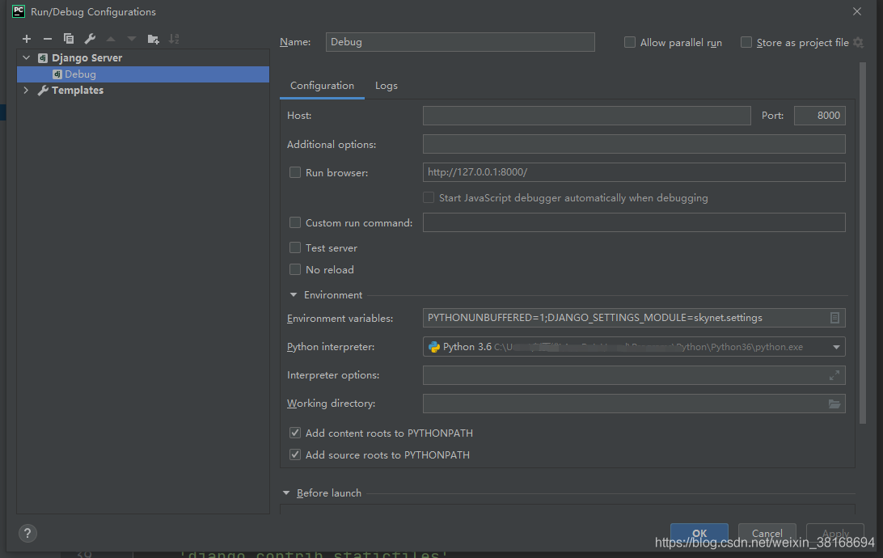883x558 pixels.
Task: Collapse the Environment section
Action: pos(294,295)
